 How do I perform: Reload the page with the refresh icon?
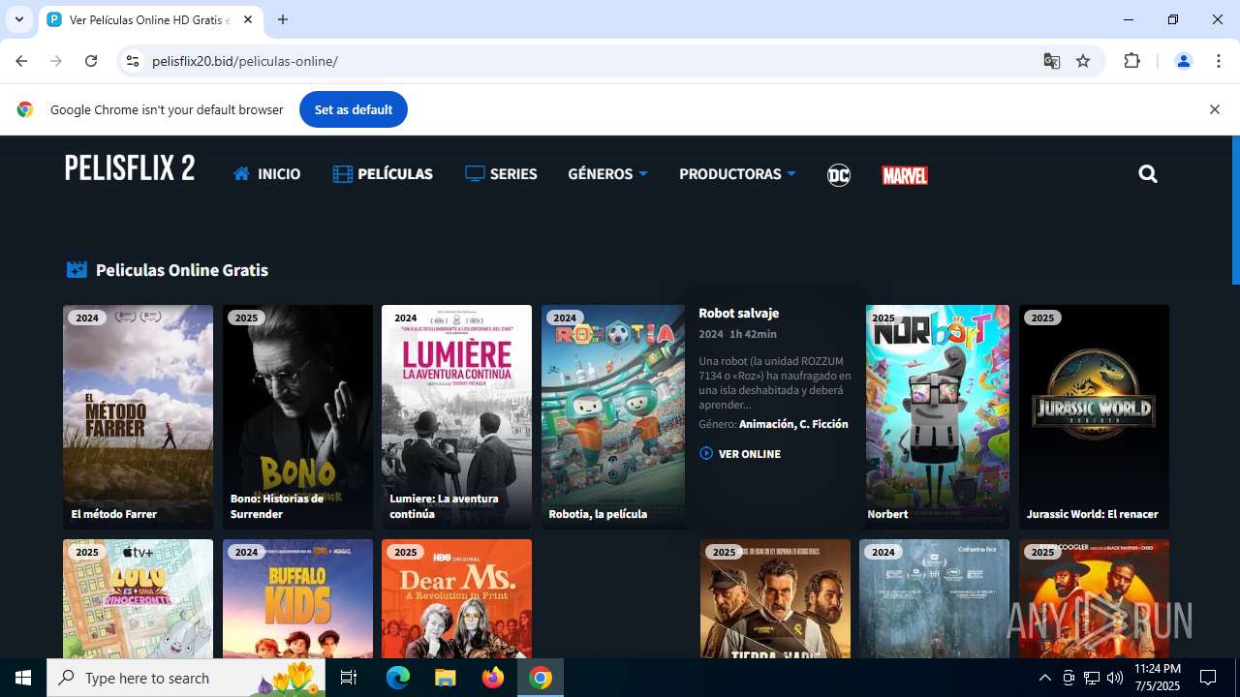91,61
